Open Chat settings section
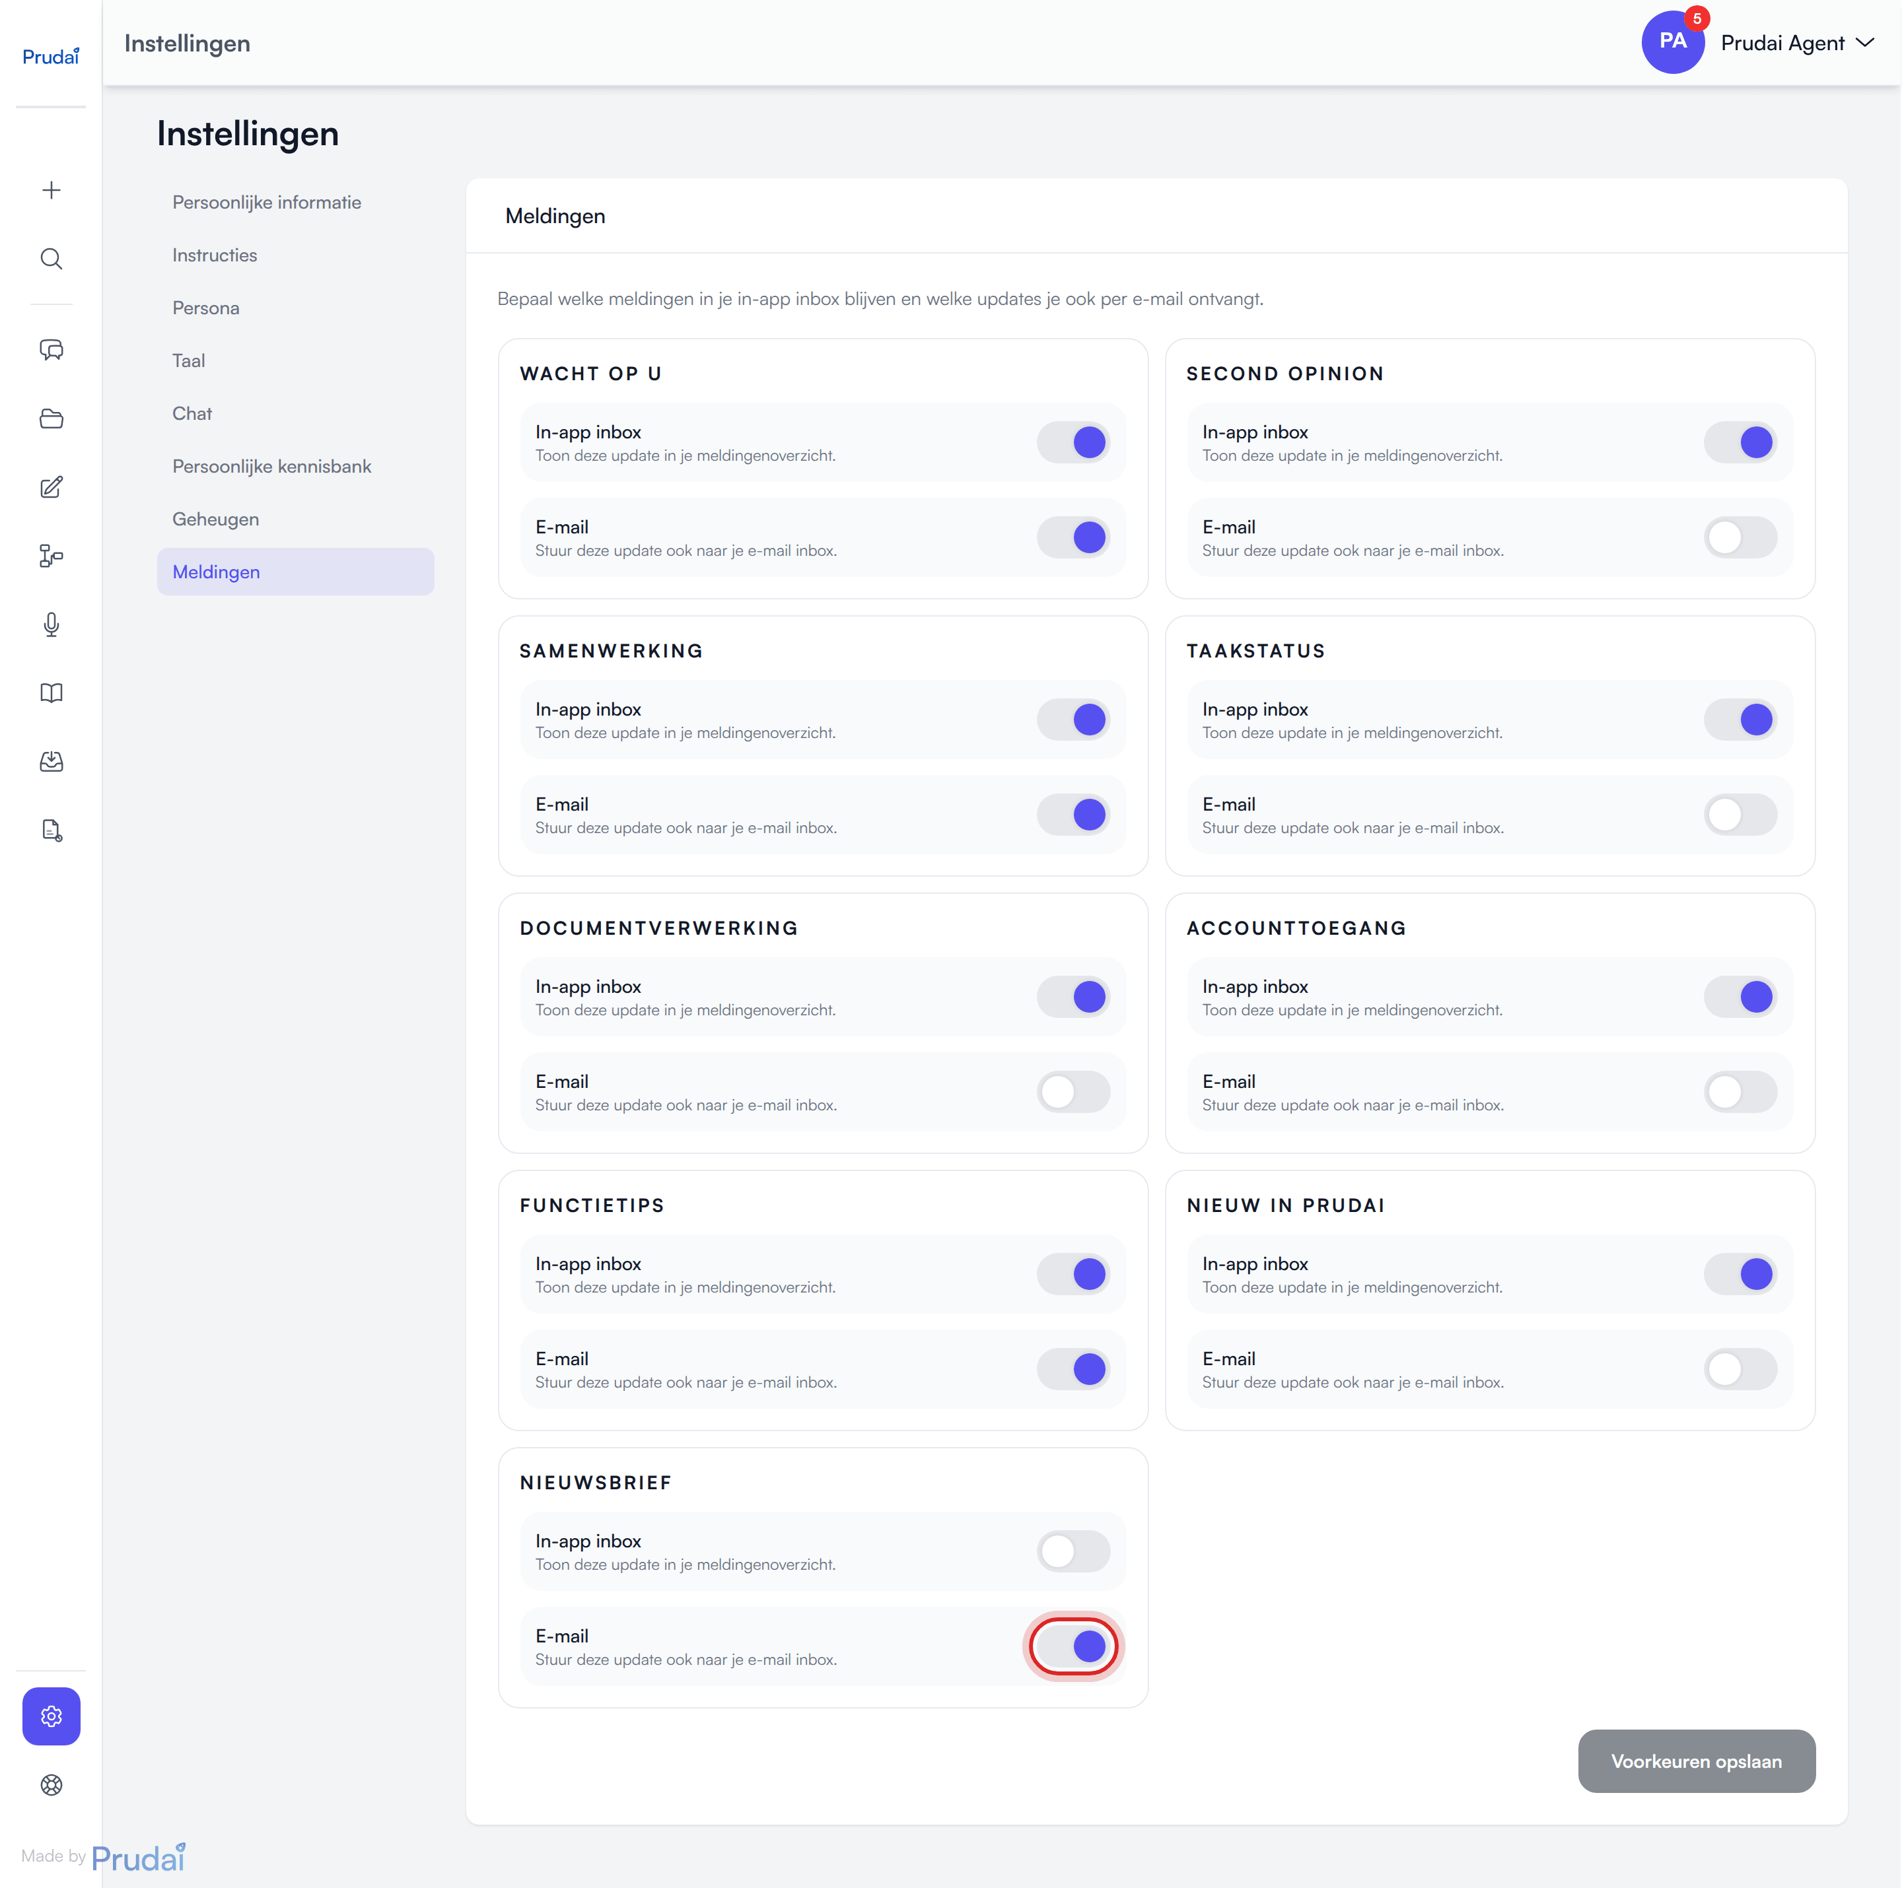 (x=295, y=413)
